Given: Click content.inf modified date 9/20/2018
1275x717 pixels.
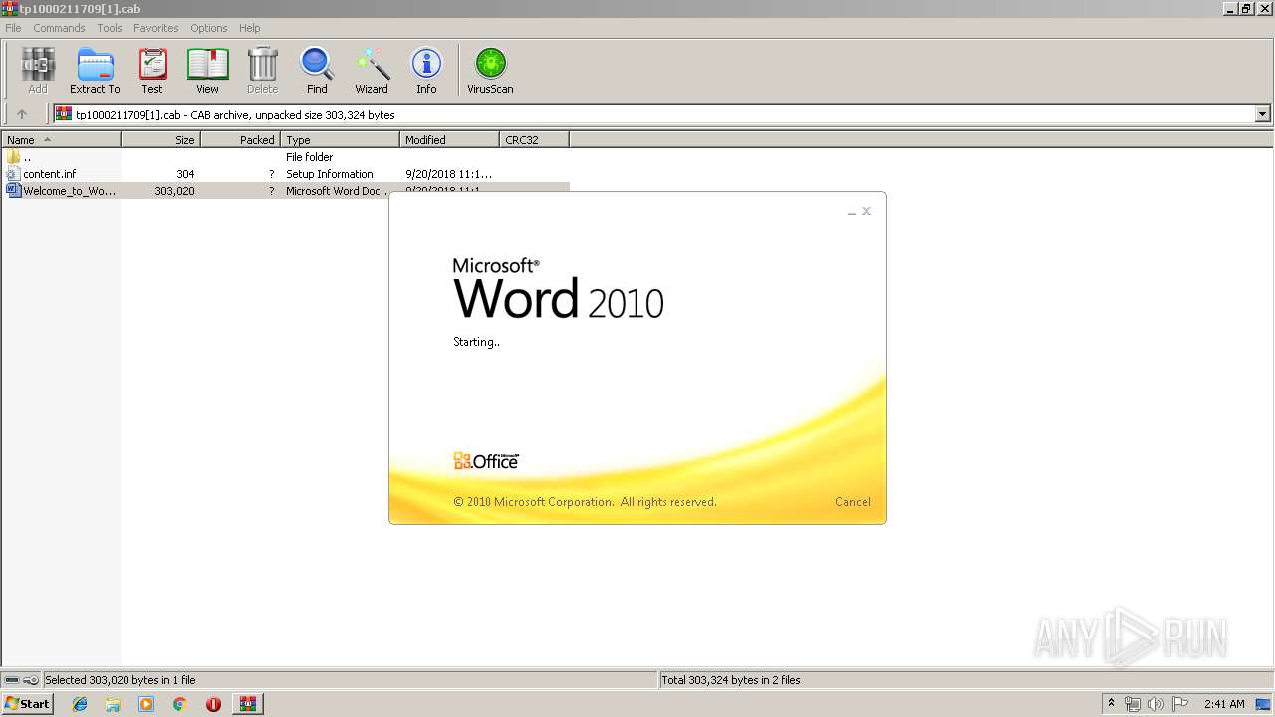Looking at the screenshot, I should pyautogui.click(x=448, y=174).
